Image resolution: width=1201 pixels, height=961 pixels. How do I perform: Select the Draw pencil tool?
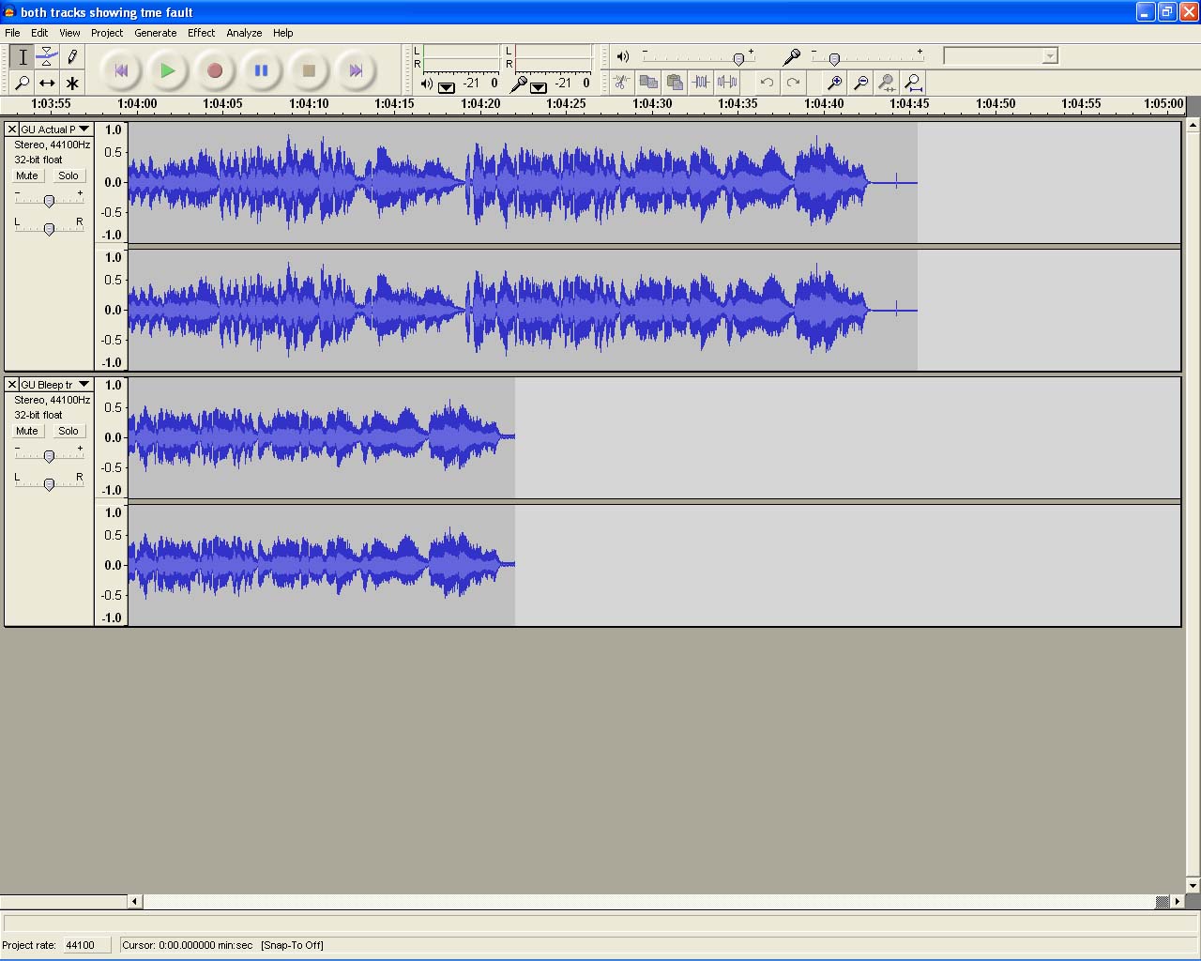pos(72,57)
